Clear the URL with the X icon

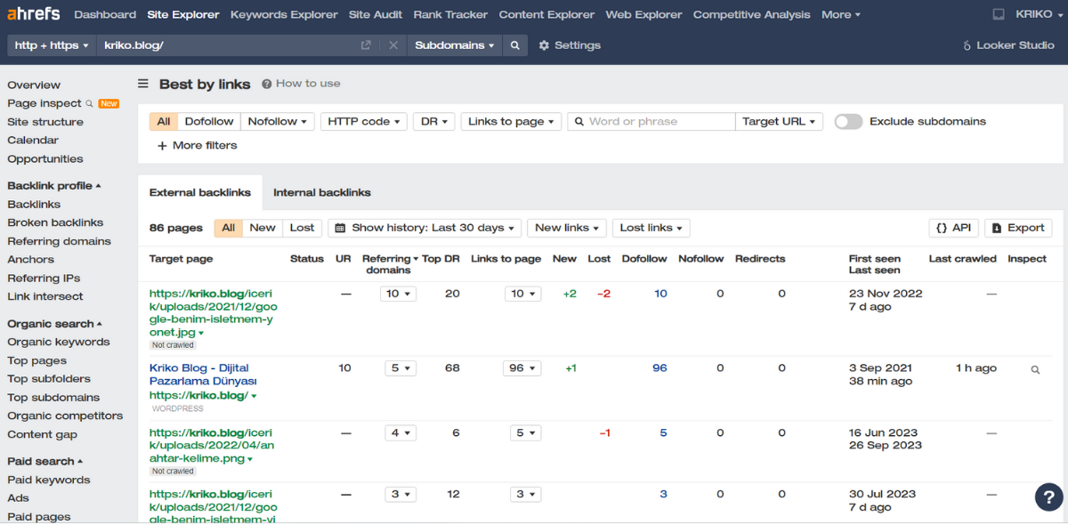[393, 45]
